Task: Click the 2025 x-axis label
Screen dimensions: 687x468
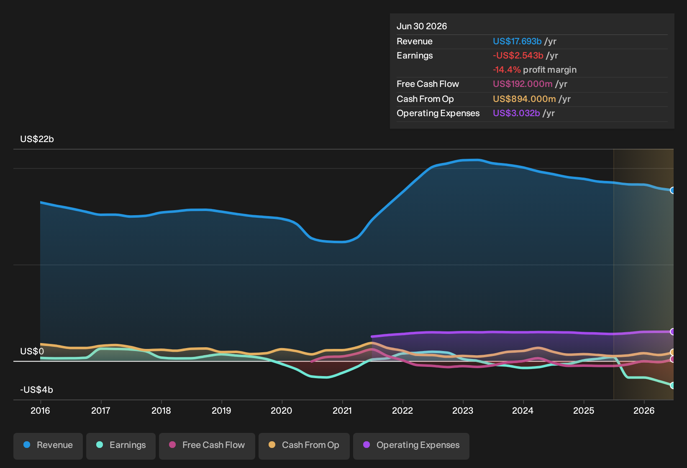Action: click(x=584, y=411)
